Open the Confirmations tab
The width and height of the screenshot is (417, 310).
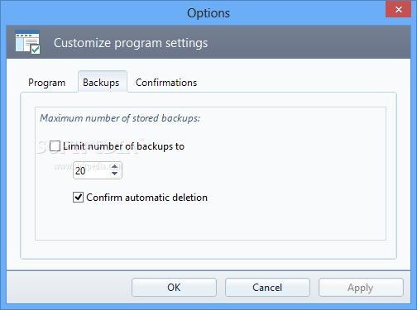click(x=166, y=83)
